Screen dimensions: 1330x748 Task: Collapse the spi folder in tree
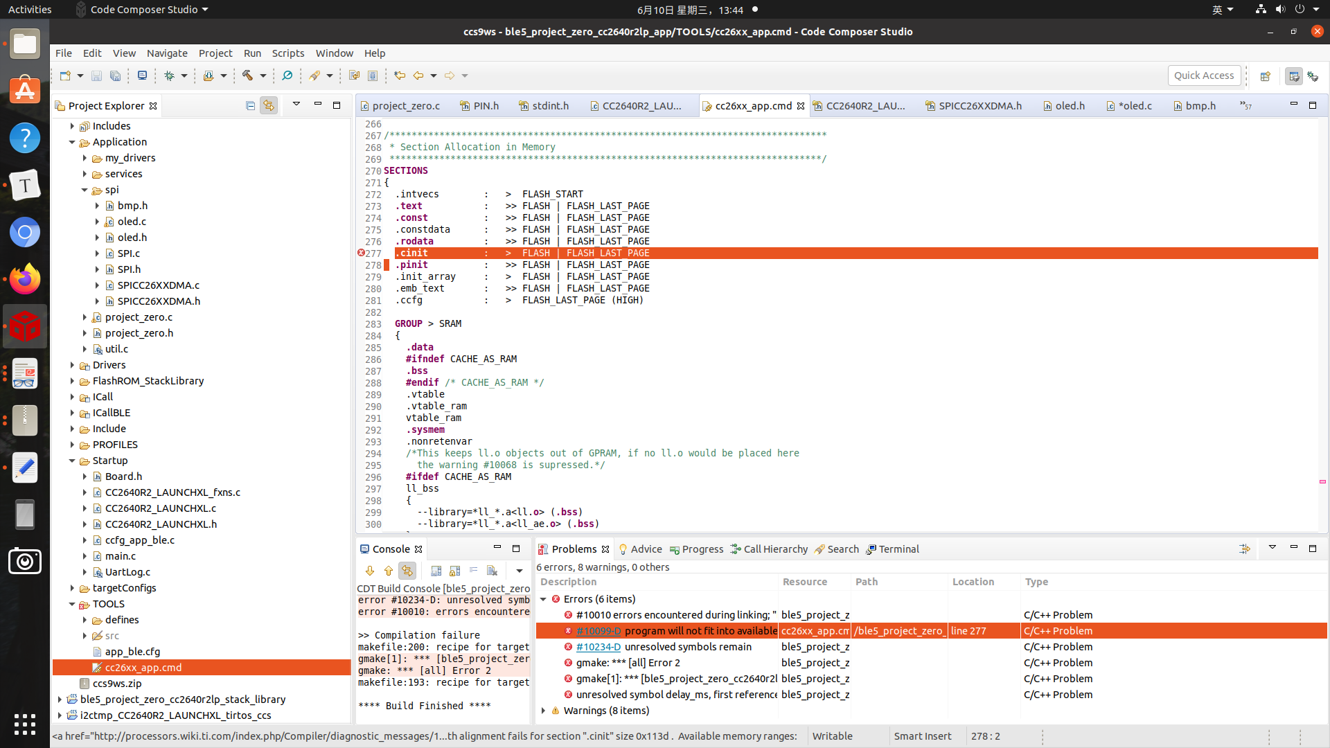point(85,190)
